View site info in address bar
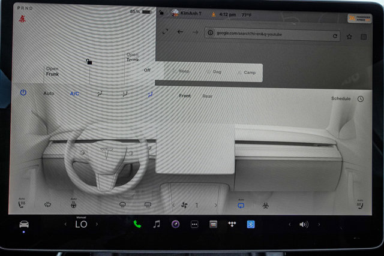Screen dimensions: 384x256 (211, 32)
